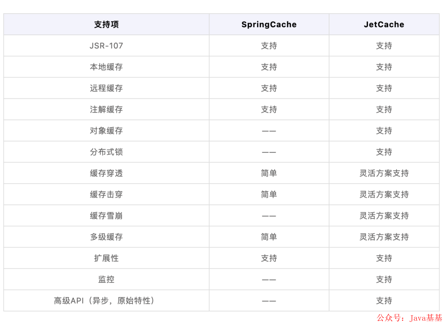The image size is (447, 326).
Task: Select JetCache 支持 cell in 对象缓存 row
Action: point(384,130)
